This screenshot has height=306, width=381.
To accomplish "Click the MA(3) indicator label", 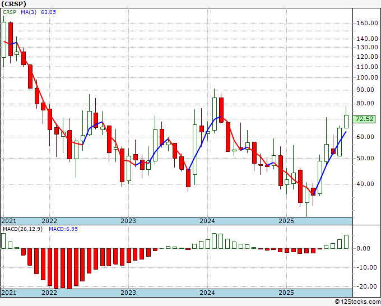I will coord(29,12).
